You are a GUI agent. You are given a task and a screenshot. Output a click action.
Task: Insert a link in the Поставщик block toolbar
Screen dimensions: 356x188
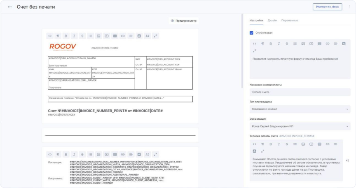click(123, 154)
